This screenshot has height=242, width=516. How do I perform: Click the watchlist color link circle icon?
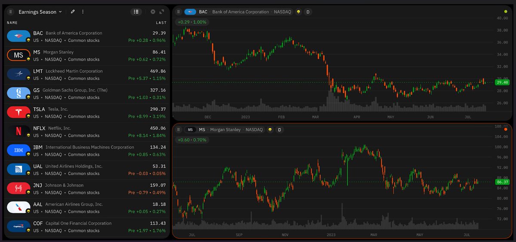[153, 12]
